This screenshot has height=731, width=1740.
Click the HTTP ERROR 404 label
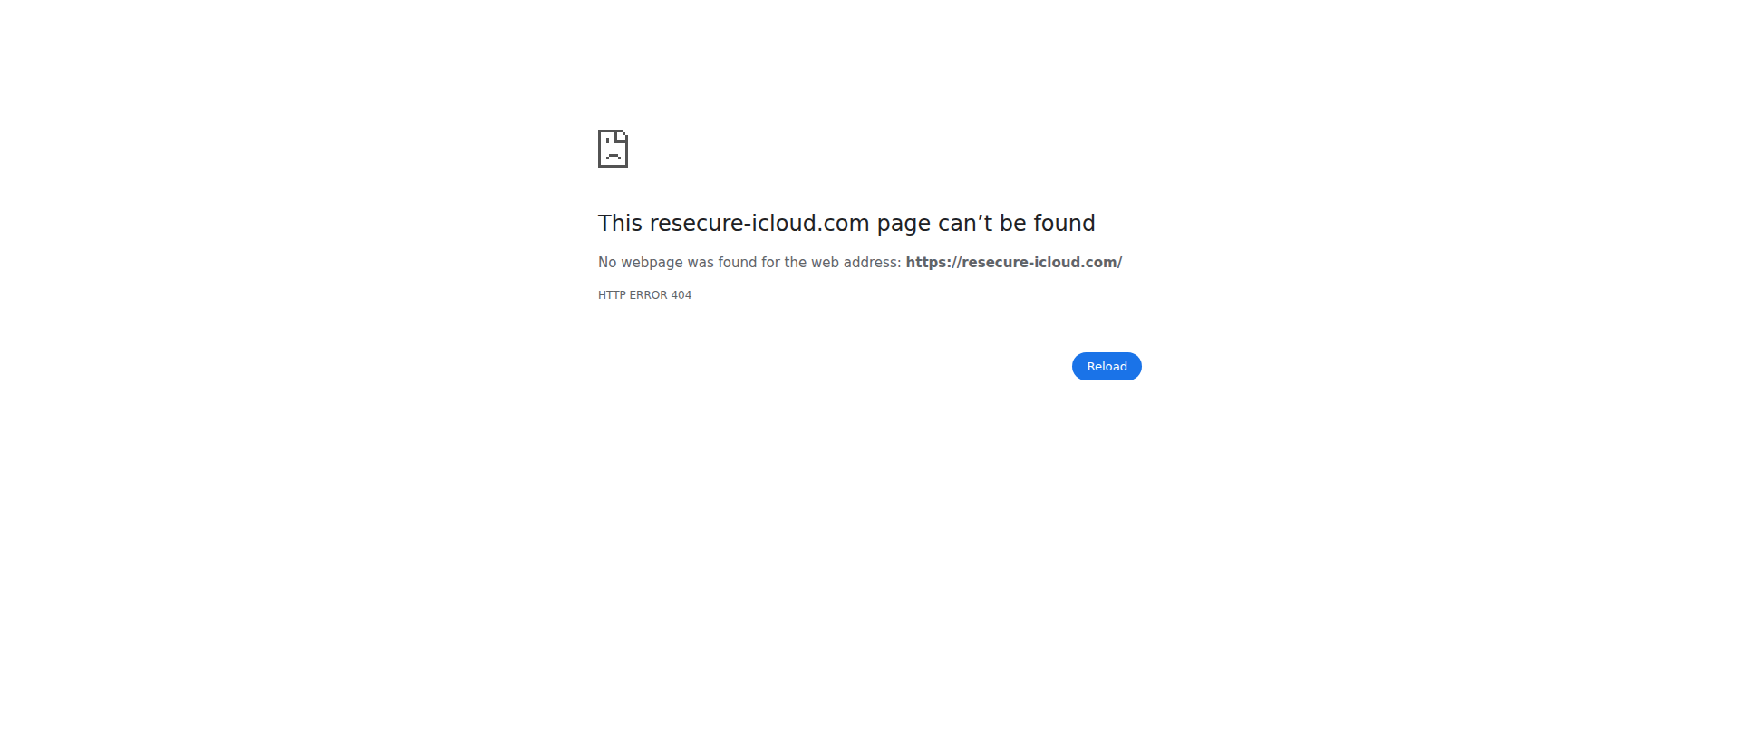tap(644, 295)
